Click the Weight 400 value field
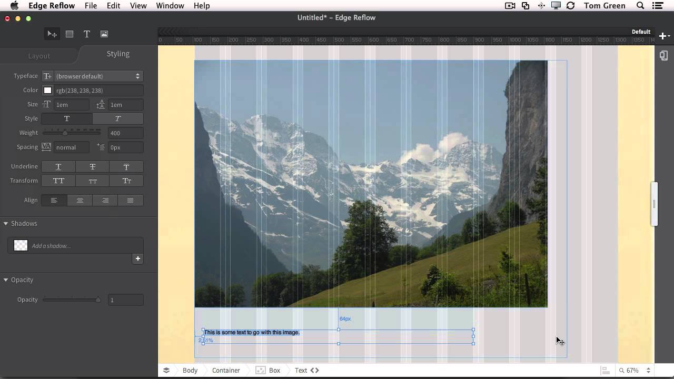 (x=125, y=133)
